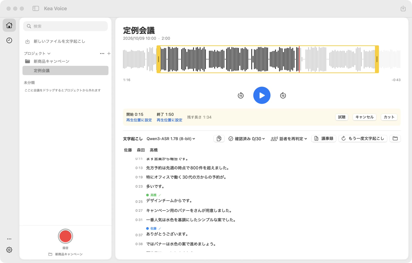
Task: Click the 定例会議 title heading
Action: [x=139, y=30]
